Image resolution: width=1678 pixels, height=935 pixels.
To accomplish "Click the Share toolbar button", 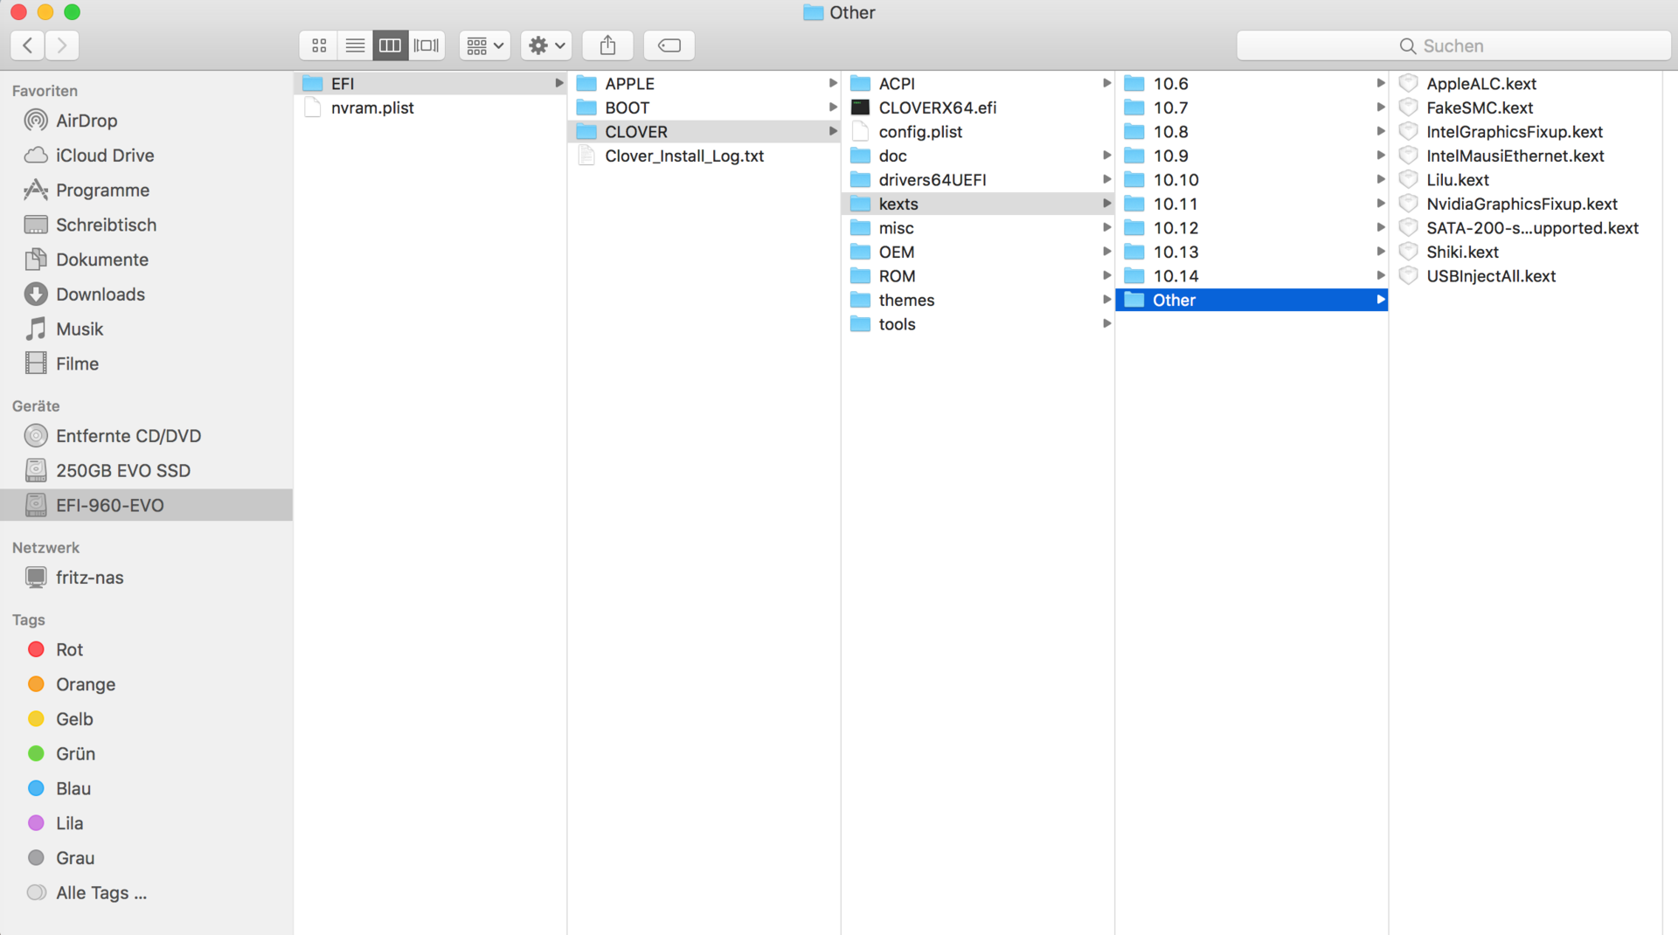I will 608,45.
